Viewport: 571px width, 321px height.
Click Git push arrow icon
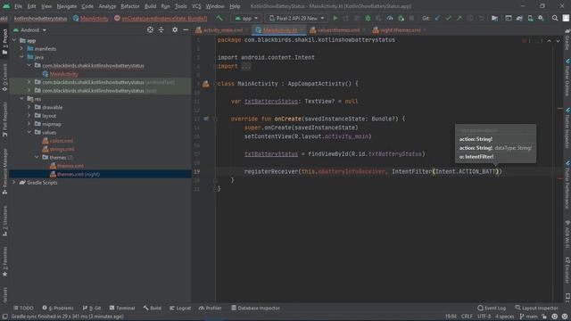coord(459,18)
